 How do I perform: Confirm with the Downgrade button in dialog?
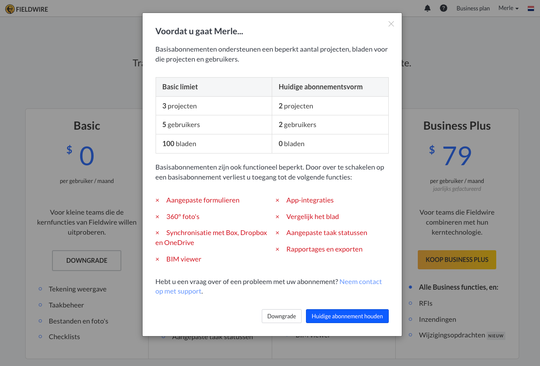point(282,316)
